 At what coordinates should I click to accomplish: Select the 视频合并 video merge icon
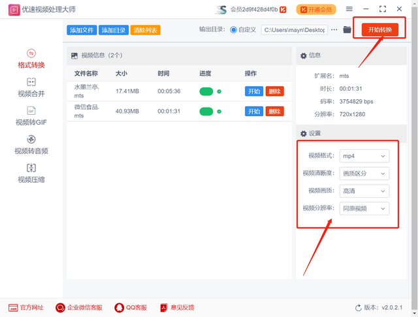coord(31,82)
